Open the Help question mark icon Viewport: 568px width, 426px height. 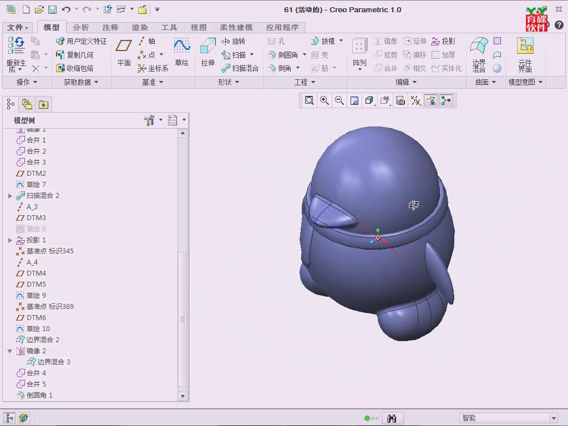559,24
